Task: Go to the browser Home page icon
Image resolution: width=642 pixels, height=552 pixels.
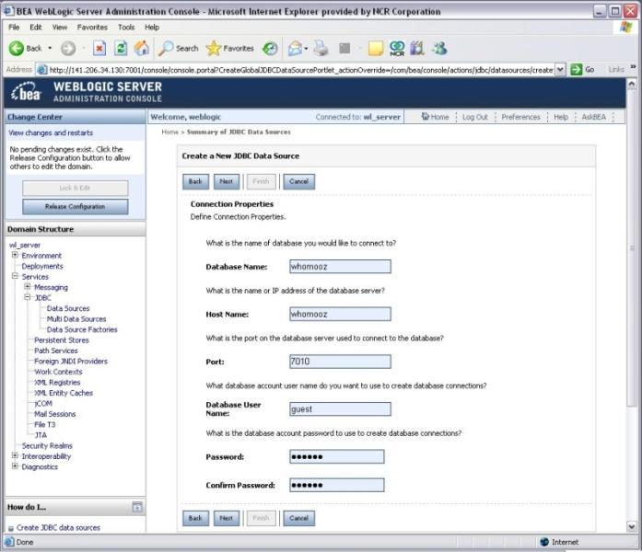Action: (142, 48)
